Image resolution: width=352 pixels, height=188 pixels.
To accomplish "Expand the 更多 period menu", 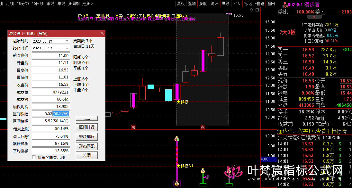I will (87, 4).
